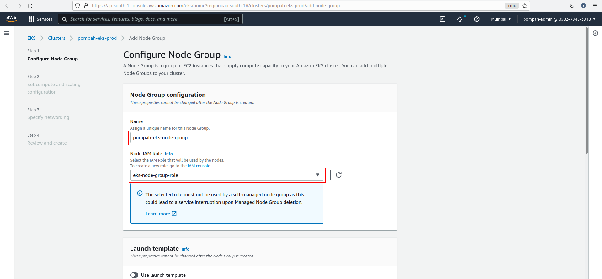This screenshot has height=279, width=602.
Task: Go to Clusters in the breadcrumb
Action: (56, 38)
